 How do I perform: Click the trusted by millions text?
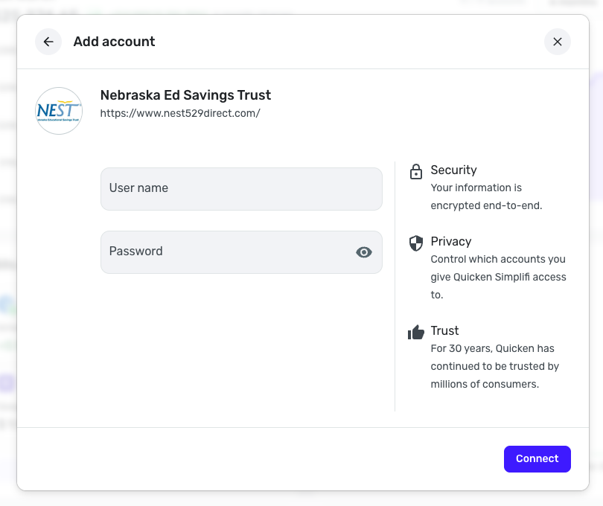point(494,375)
